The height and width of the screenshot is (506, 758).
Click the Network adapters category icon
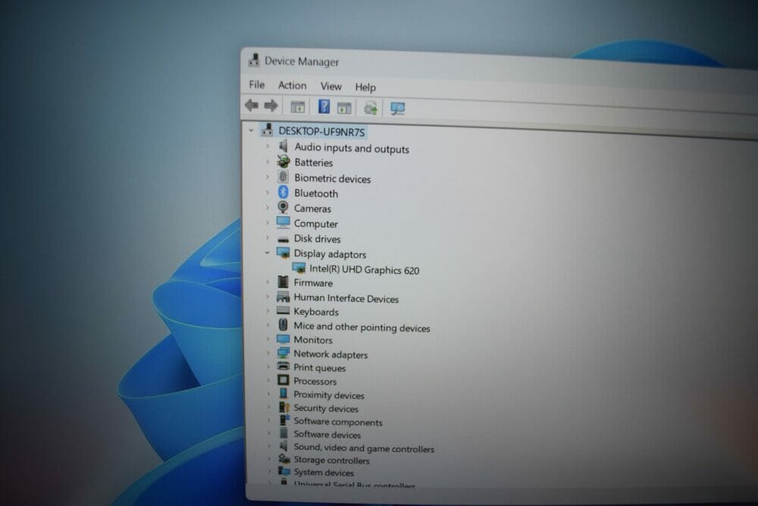tap(283, 353)
